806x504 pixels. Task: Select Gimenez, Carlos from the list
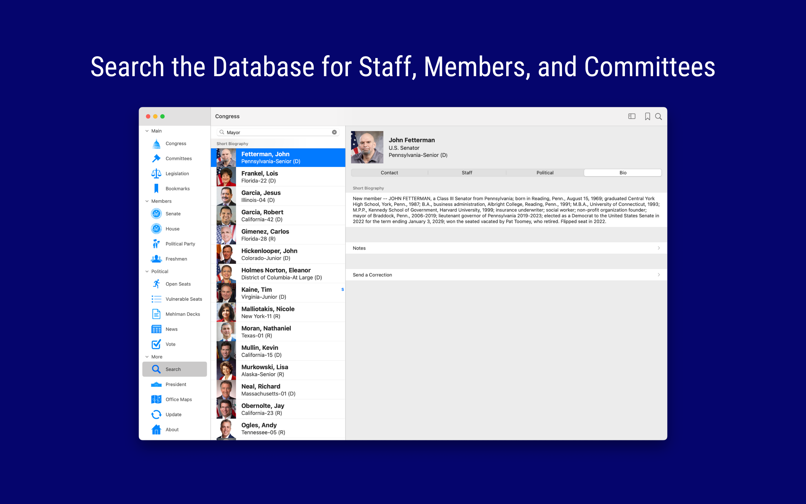point(278,235)
